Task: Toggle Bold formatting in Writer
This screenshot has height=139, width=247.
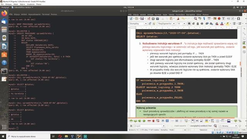Action: pos(189,24)
